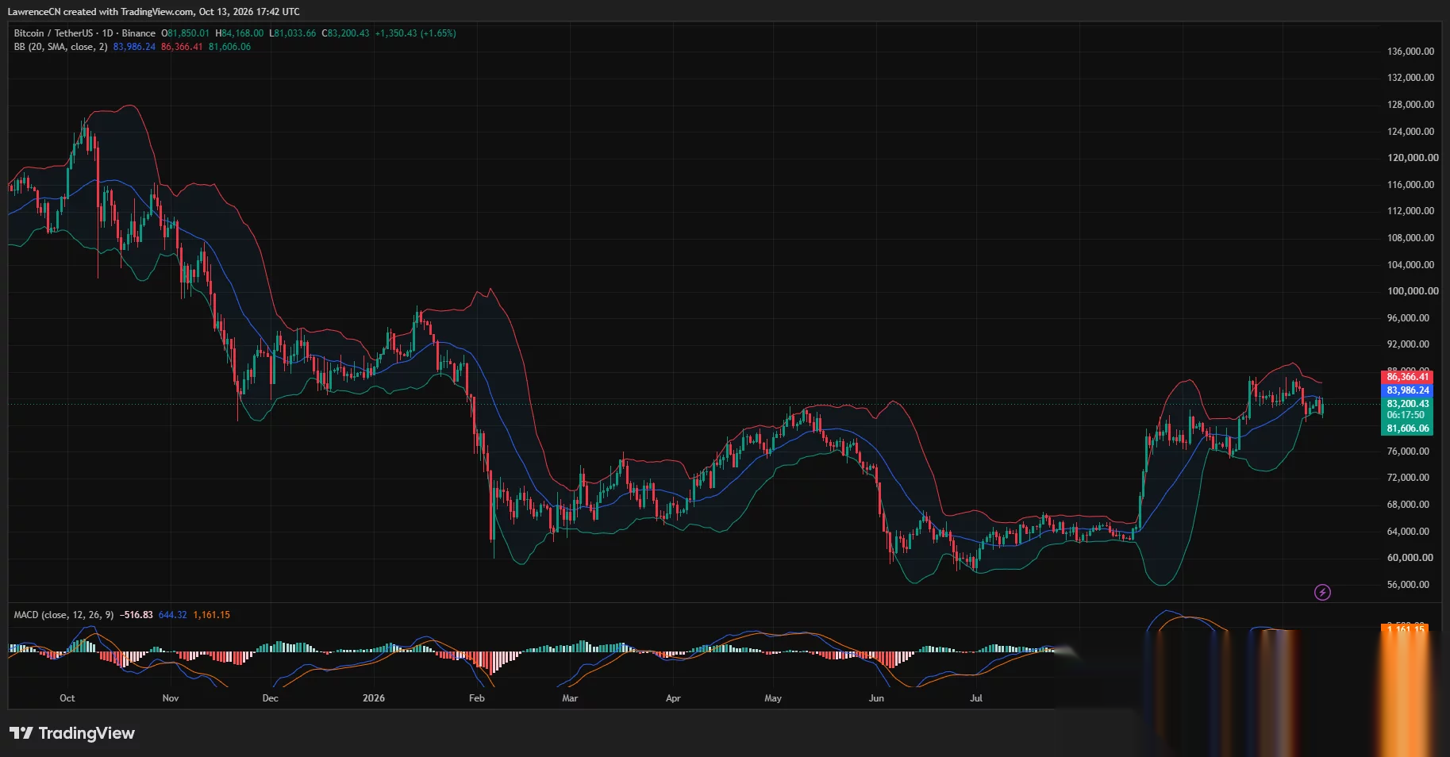Select the Feb label on time axis
1450x757 pixels.
[477, 698]
